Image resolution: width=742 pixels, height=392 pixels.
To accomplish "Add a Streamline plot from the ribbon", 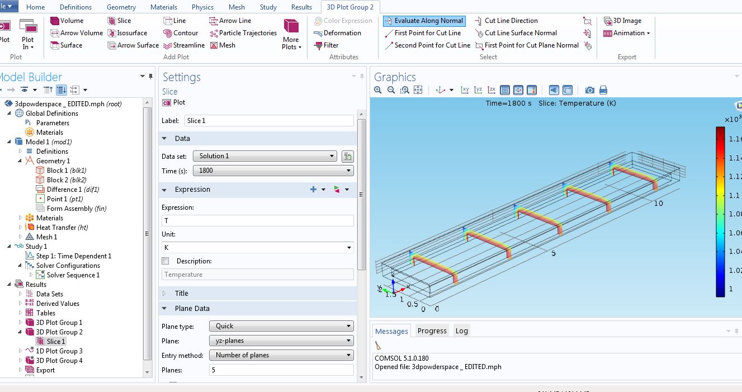I will tap(183, 45).
